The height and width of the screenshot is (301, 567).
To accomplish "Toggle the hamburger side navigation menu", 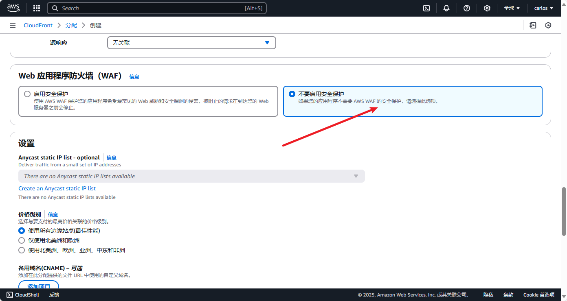I will 13,25.
